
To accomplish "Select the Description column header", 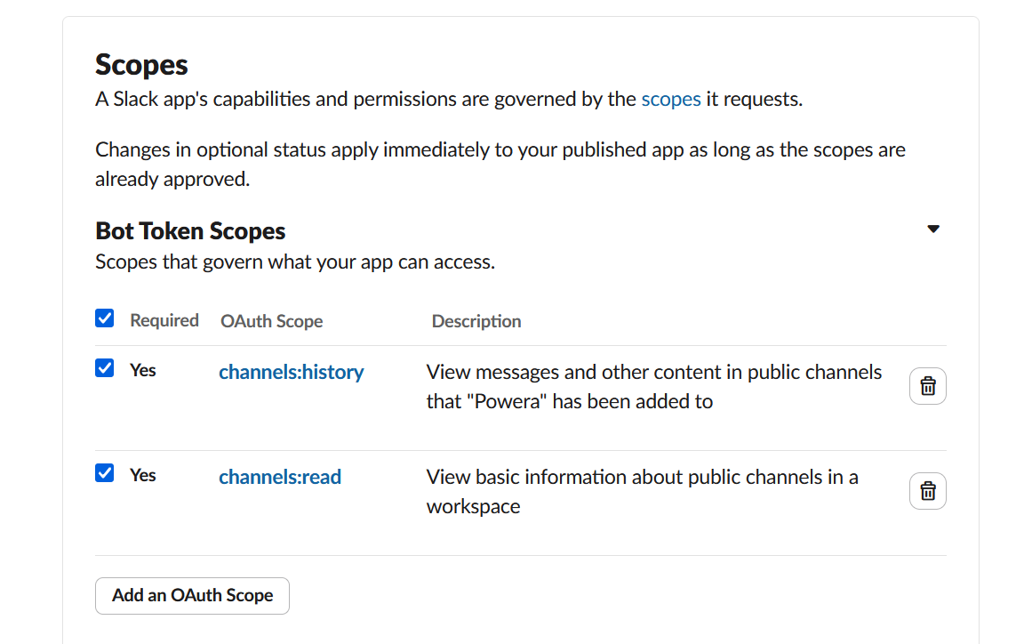I will click(x=476, y=321).
